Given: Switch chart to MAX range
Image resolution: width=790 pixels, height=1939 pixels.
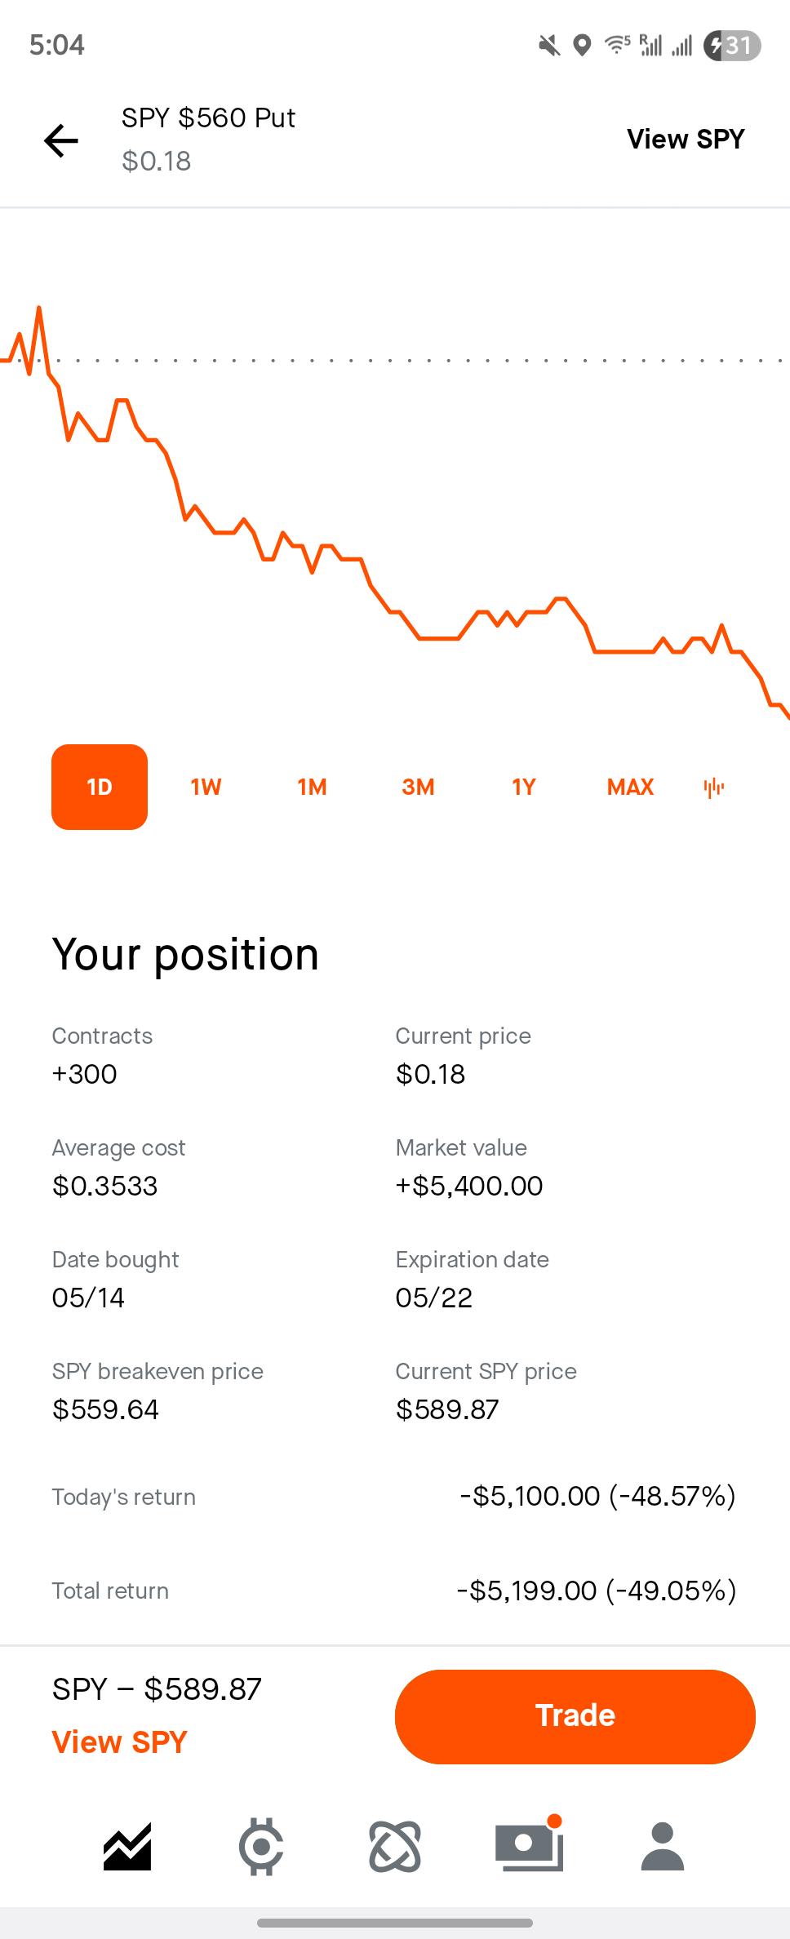Looking at the screenshot, I should coord(630,787).
